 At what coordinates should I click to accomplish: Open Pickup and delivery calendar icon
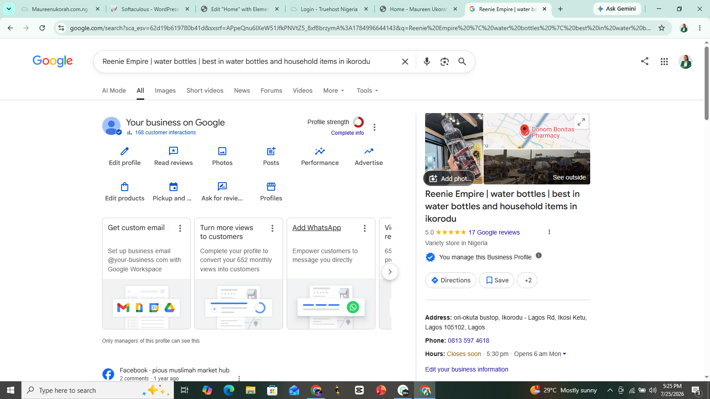point(174,187)
